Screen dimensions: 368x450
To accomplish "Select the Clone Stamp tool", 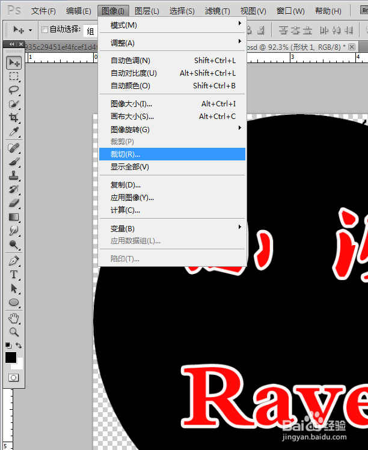I will pos(14,175).
